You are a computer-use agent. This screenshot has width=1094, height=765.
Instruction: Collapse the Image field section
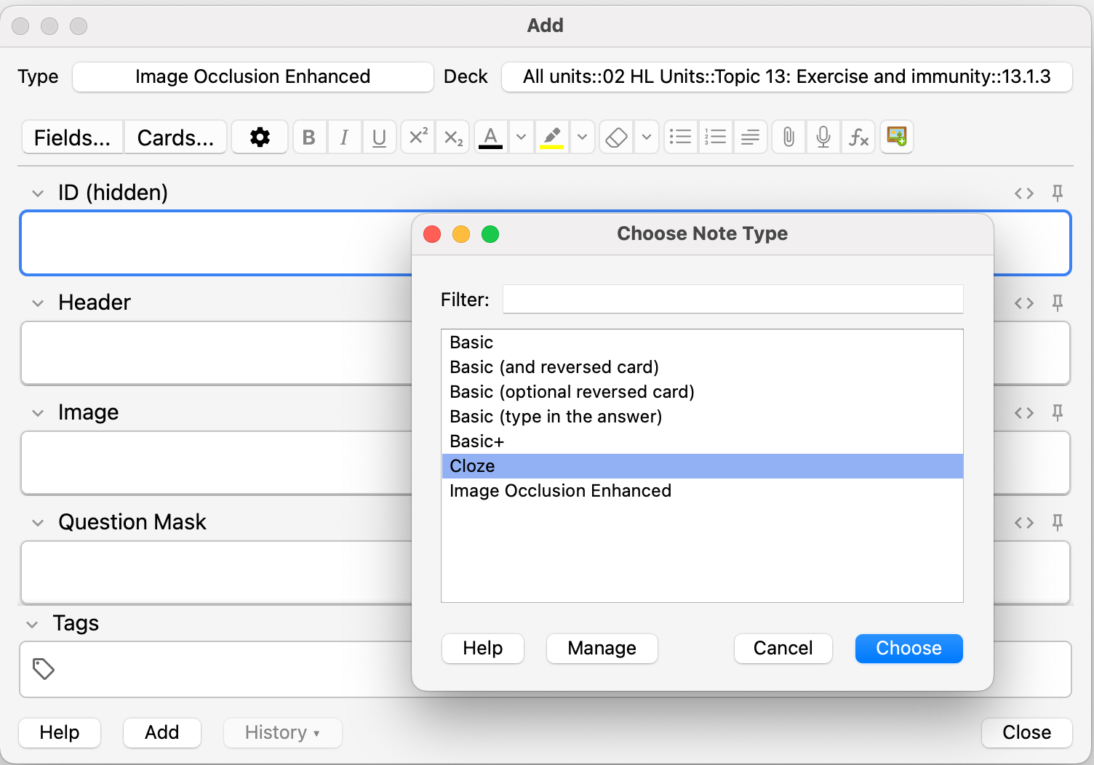tap(38, 413)
